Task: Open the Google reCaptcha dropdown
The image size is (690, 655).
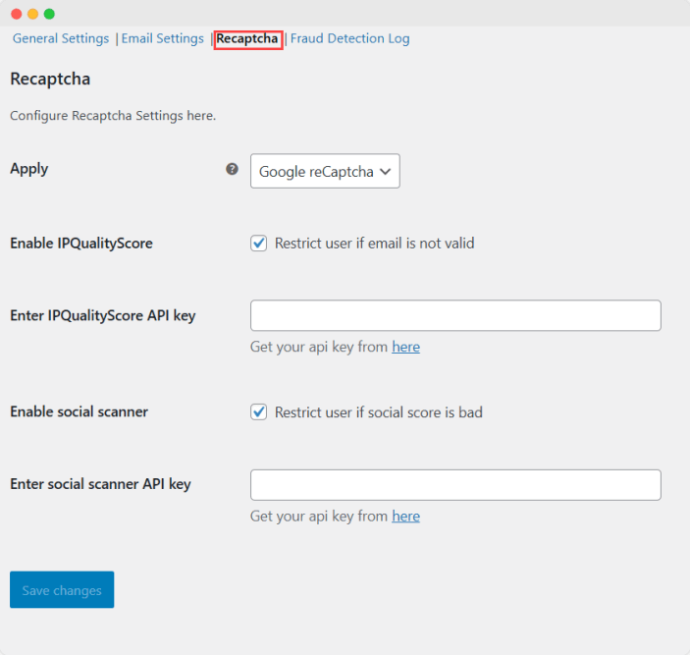Action: (325, 171)
